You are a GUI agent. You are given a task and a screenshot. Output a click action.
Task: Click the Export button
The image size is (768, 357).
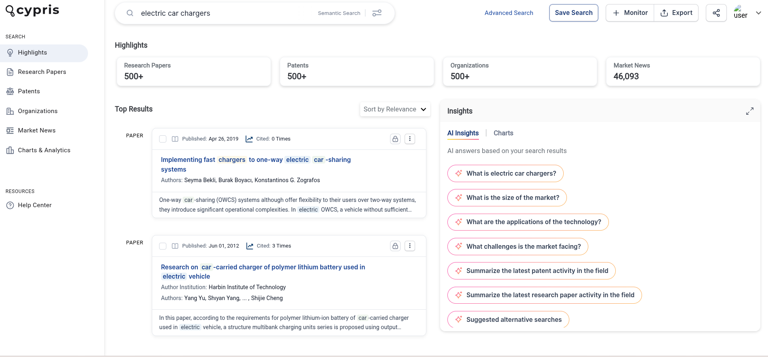coord(676,13)
